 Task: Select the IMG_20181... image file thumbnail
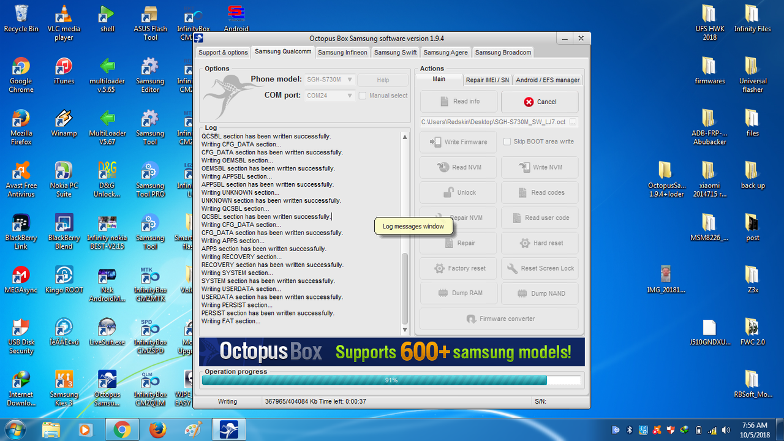(666, 280)
